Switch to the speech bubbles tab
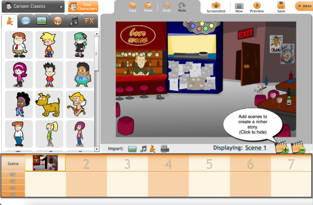Screen dimensions: 313x205 (x=26, y=21)
